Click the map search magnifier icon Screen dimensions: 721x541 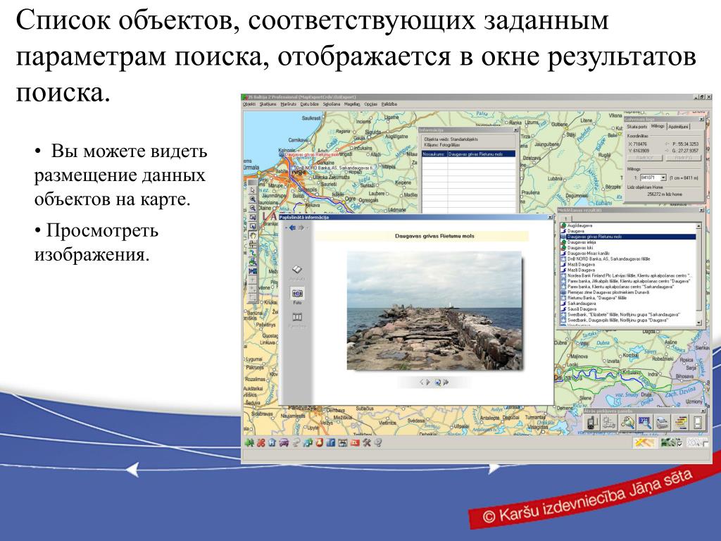pyautogui.click(x=627, y=423)
